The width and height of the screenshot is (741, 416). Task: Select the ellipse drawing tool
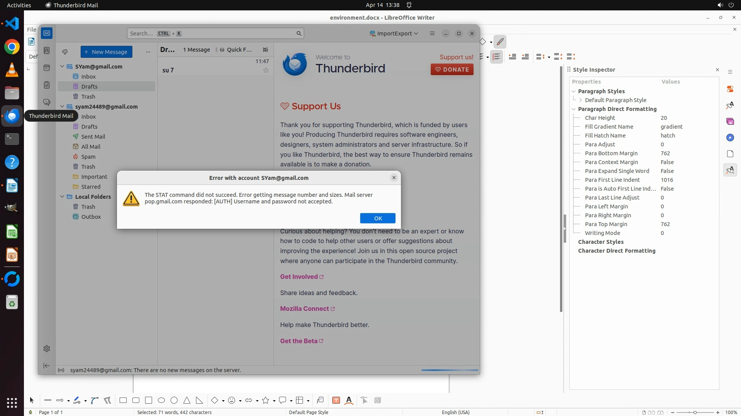[161, 401]
